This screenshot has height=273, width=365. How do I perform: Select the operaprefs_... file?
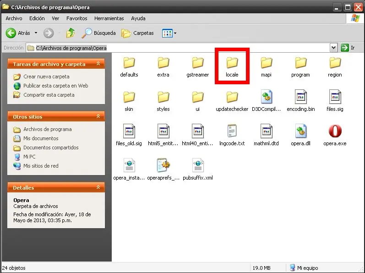click(x=163, y=169)
